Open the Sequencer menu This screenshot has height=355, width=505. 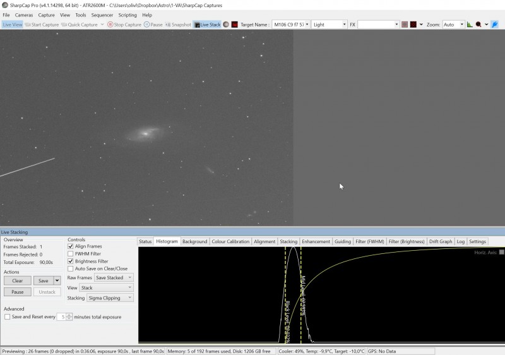coord(102,15)
